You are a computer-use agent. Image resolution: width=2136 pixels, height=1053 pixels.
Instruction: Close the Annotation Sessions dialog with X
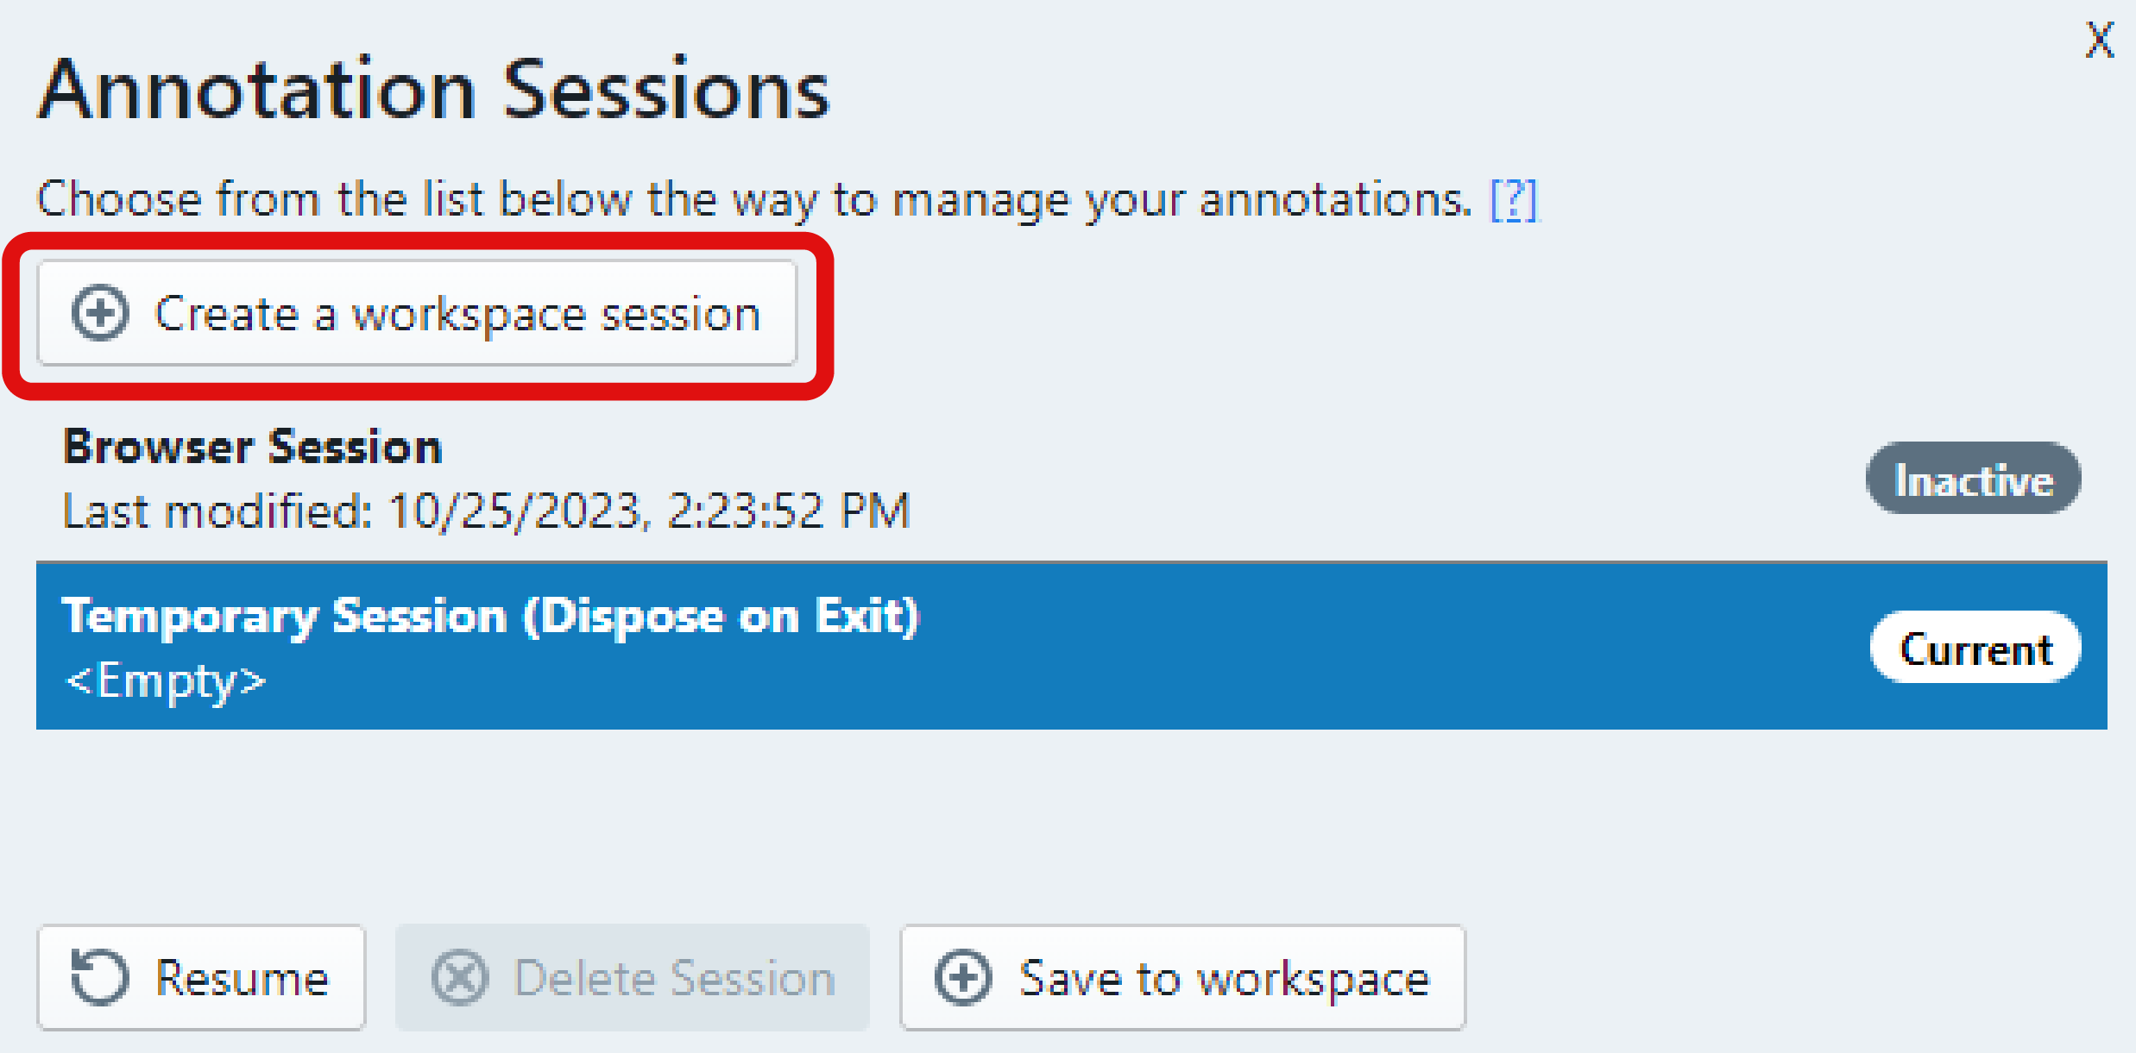(2099, 41)
